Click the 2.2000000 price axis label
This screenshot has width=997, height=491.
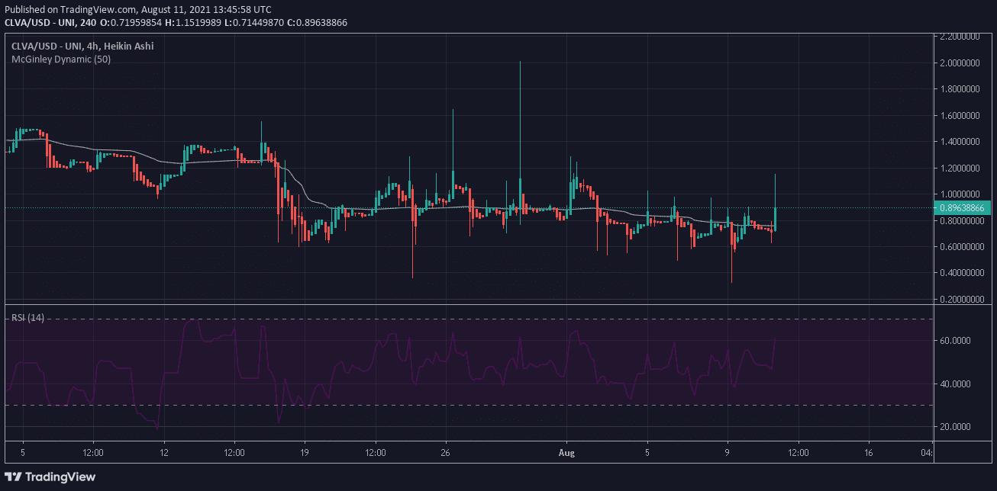960,37
